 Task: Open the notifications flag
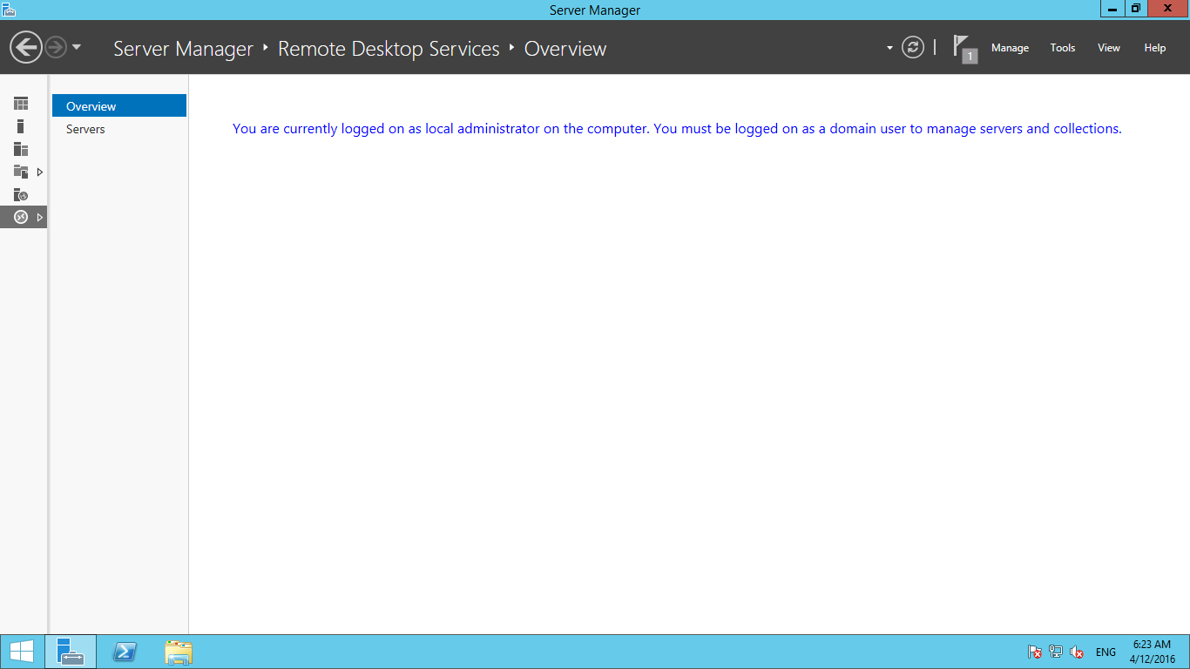coord(964,48)
